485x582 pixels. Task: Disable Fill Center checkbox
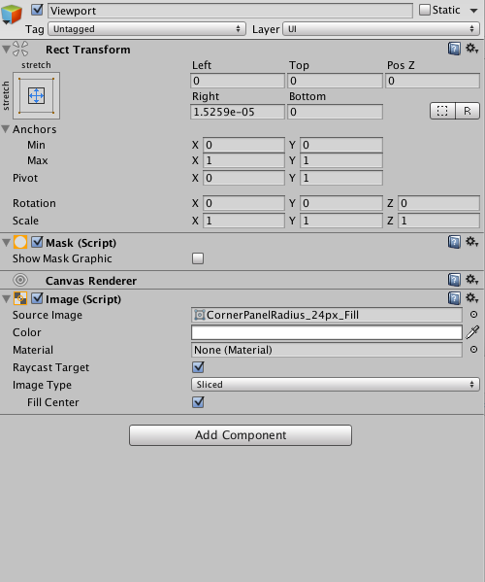click(x=198, y=402)
